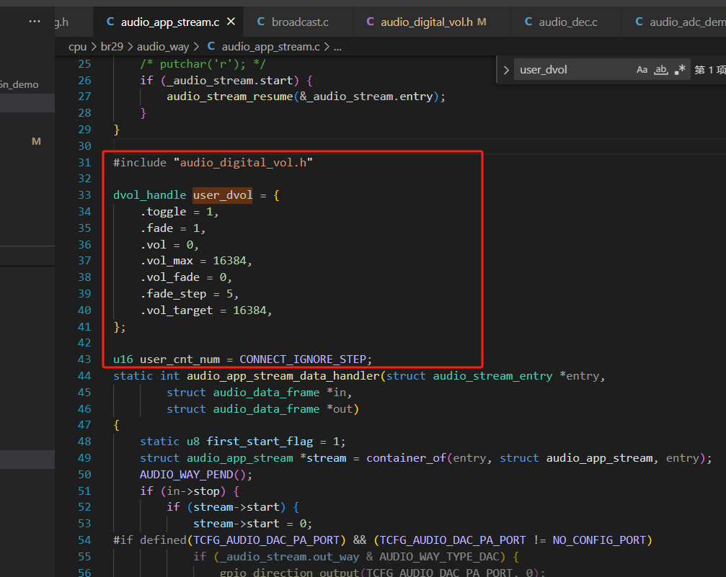Expand the replace row chevron in the find widget
The width and height of the screenshot is (726, 577).
[506, 70]
